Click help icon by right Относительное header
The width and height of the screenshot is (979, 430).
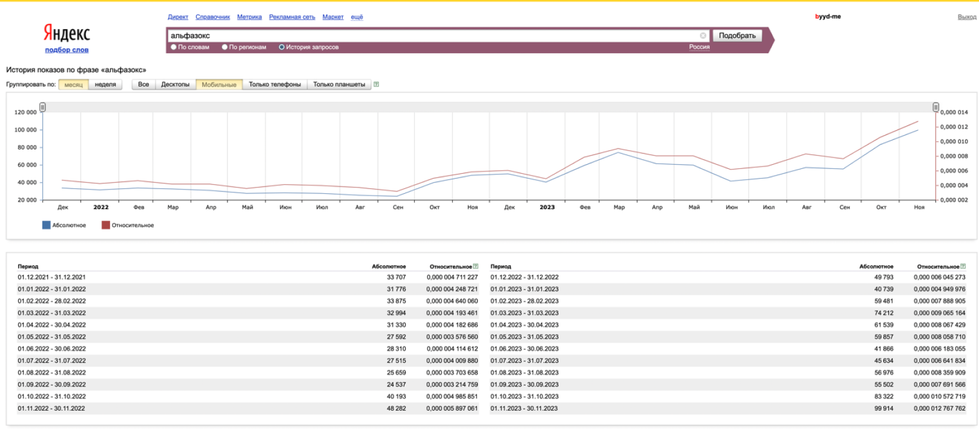[x=963, y=266]
